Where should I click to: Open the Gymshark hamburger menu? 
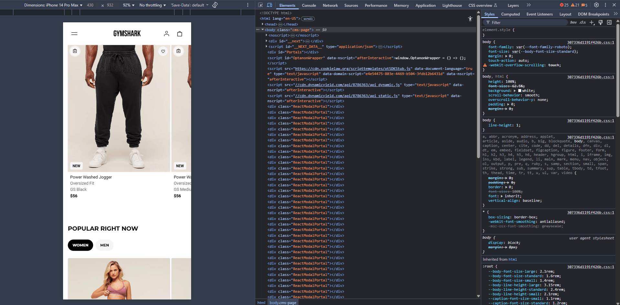point(74,34)
